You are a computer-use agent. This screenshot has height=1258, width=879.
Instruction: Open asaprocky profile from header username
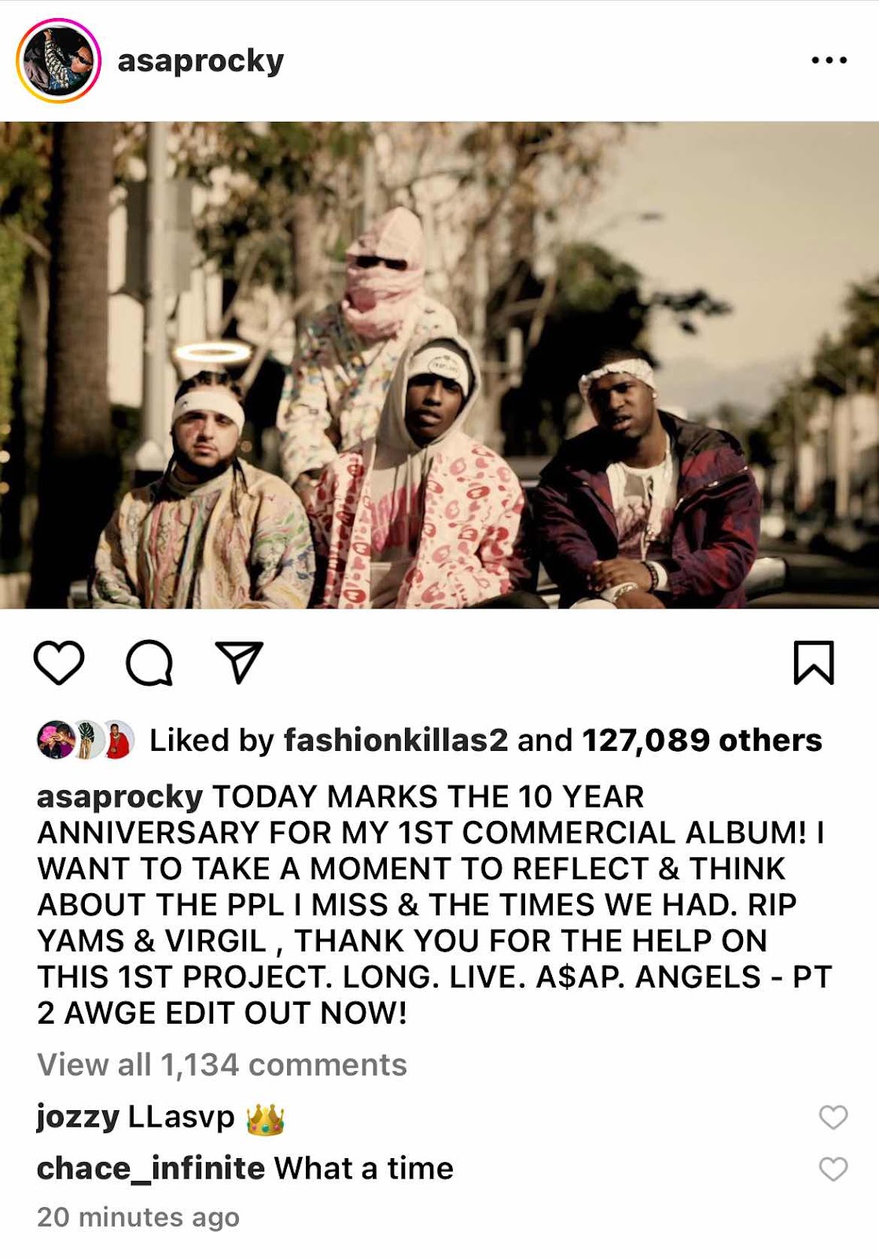point(200,61)
